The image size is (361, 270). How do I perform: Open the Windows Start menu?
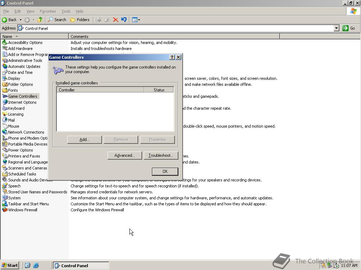(10, 265)
